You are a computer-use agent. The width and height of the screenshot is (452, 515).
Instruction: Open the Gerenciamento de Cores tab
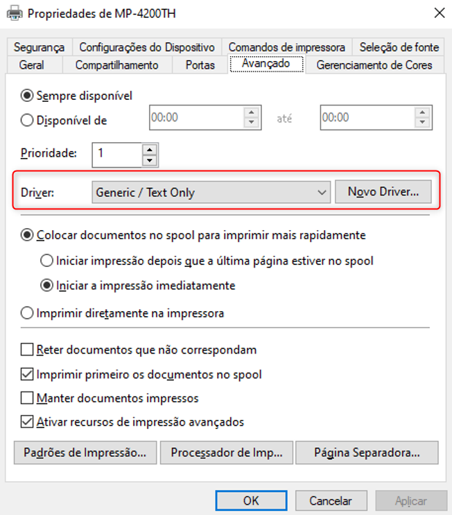(374, 65)
